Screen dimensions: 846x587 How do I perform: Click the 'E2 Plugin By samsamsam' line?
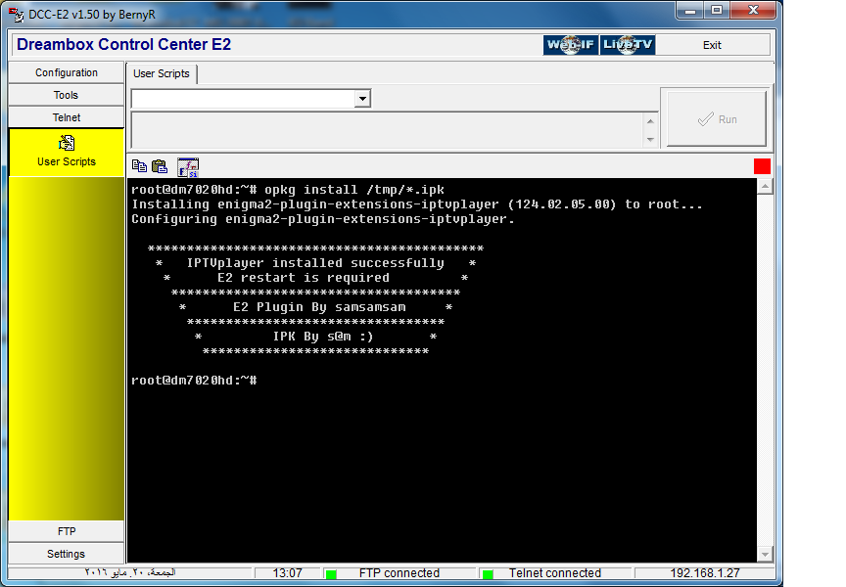(319, 307)
